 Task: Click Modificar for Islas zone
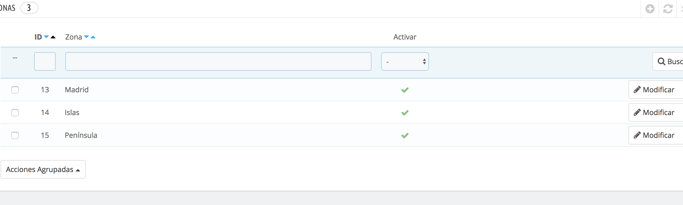(x=655, y=112)
